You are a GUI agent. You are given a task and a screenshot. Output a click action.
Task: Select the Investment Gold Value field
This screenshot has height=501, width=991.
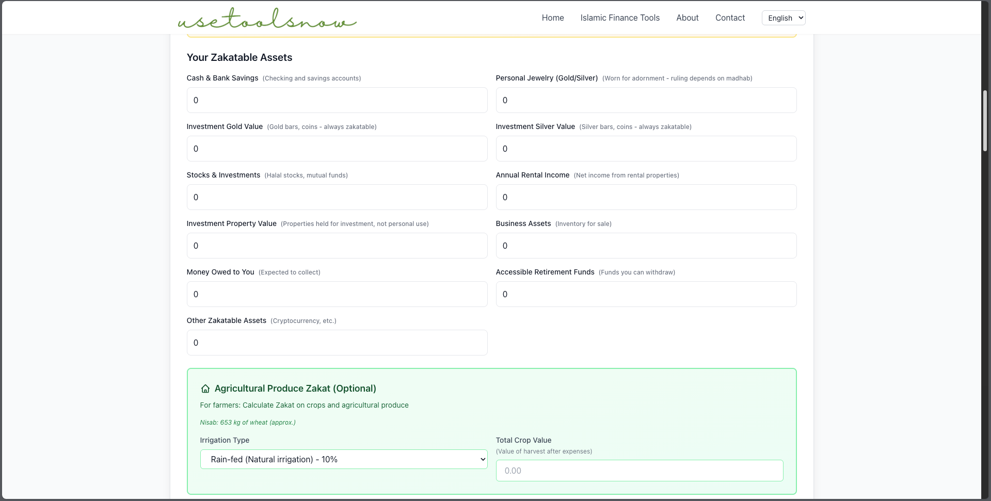337,149
